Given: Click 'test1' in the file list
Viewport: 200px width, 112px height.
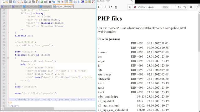Looking at the screenshot, I should [101, 83].
